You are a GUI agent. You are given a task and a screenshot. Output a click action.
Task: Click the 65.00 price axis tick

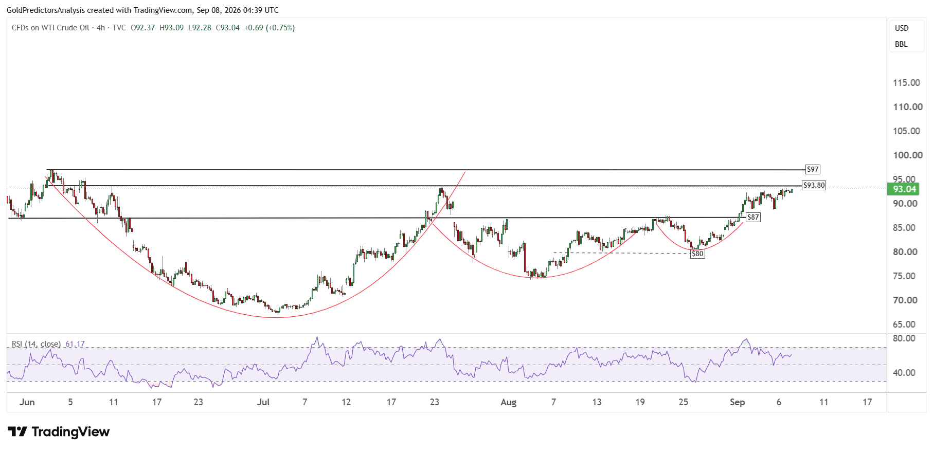(904, 324)
